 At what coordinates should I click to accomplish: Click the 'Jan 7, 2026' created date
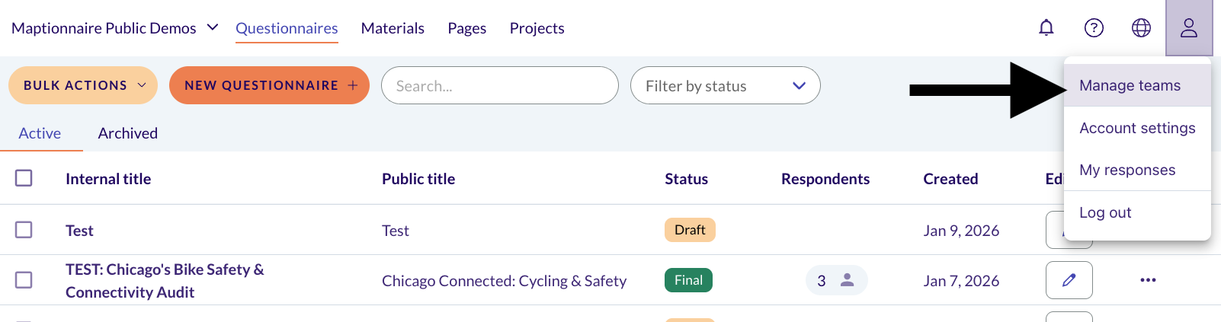click(x=961, y=281)
